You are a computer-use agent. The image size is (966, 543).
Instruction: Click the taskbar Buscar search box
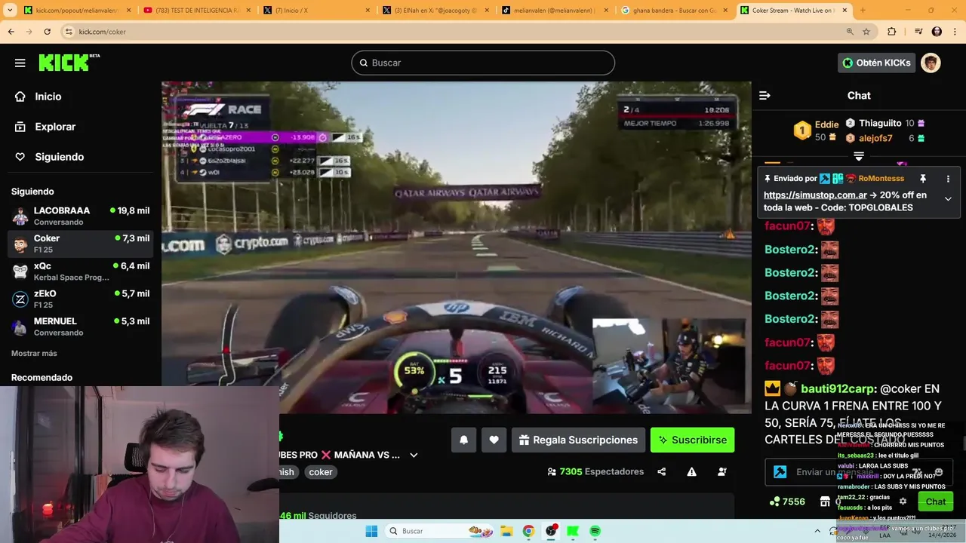438,531
